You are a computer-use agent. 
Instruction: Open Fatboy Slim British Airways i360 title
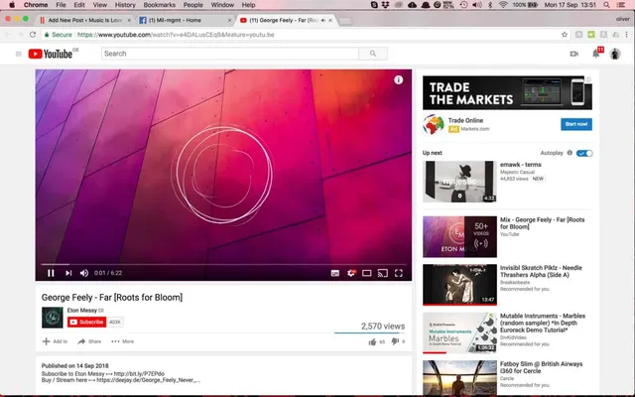tap(541, 367)
